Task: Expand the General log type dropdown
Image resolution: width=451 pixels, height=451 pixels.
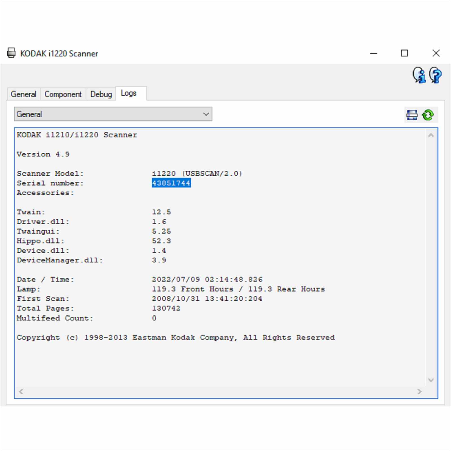Action: pos(113,114)
